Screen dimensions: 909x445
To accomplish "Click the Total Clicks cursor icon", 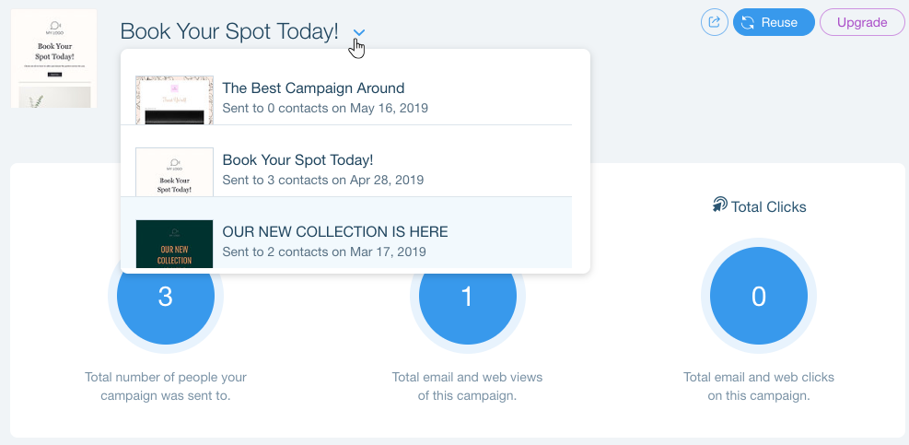I will 719,205.
